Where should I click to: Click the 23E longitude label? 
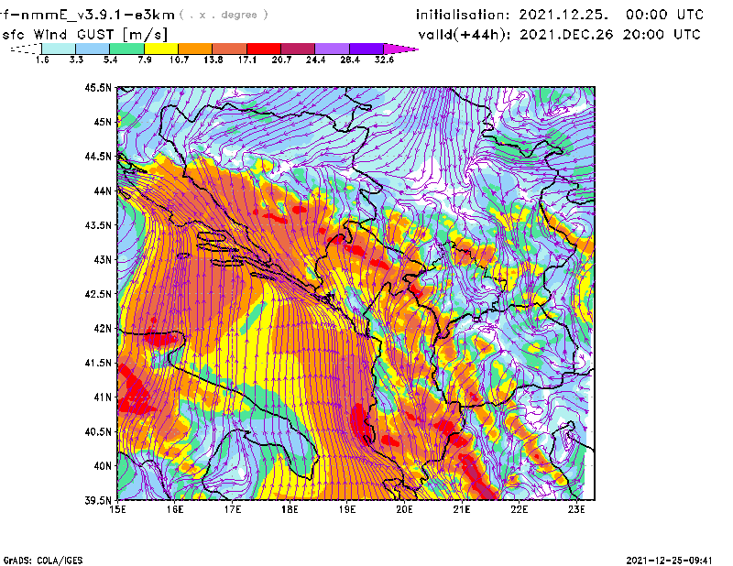576,509
